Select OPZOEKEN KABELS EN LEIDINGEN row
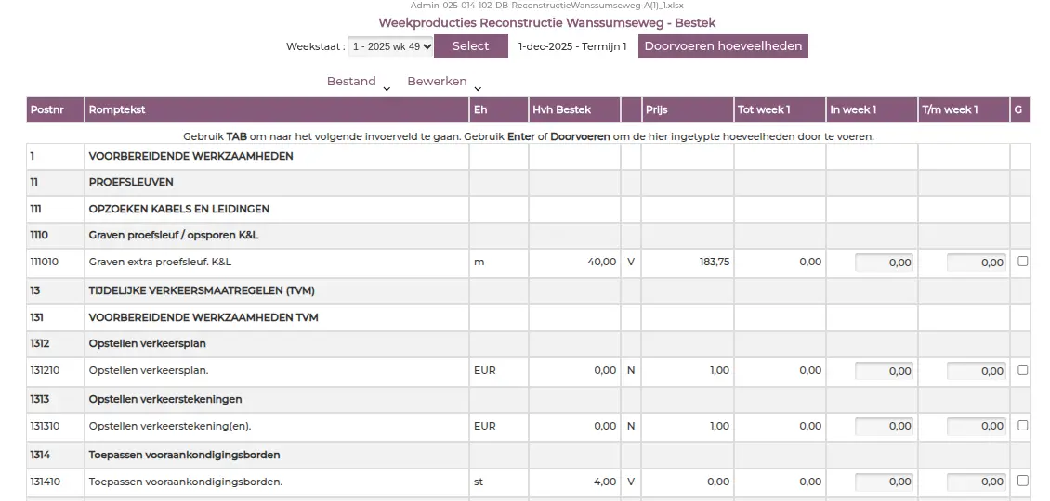The height and width of the screenshot is (501, 1050). [x=529, y=209]
